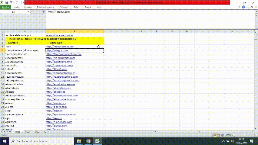Open the http://cincopuntozero.es link

coord(60,73)
